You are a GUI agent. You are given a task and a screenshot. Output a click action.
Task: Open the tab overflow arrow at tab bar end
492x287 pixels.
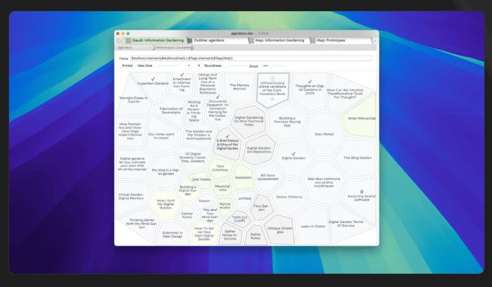tap(374, 41)
